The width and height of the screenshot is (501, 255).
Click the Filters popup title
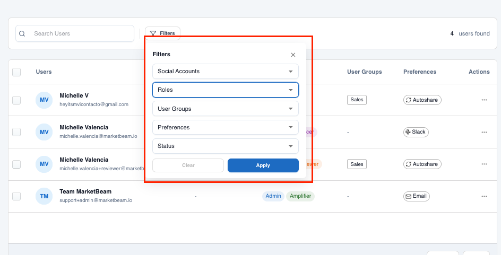pyautogui.click(x=161, y=54)
